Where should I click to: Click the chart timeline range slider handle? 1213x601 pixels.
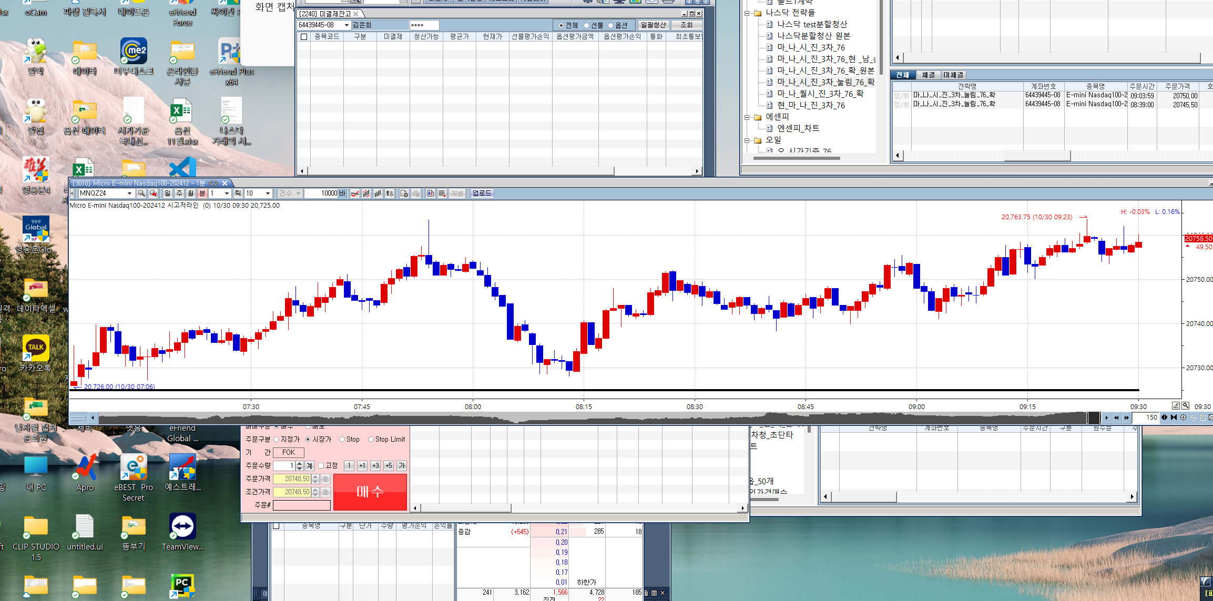tap(1094, 417)
